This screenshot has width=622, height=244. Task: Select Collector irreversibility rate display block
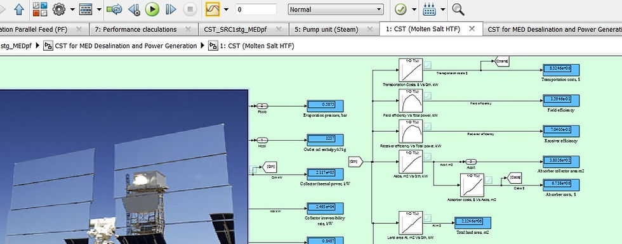tap(325, 209)
